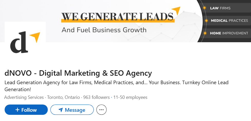251x121 pixels.
Task: Follow the dNOVO company page
Action: point(26,110)
